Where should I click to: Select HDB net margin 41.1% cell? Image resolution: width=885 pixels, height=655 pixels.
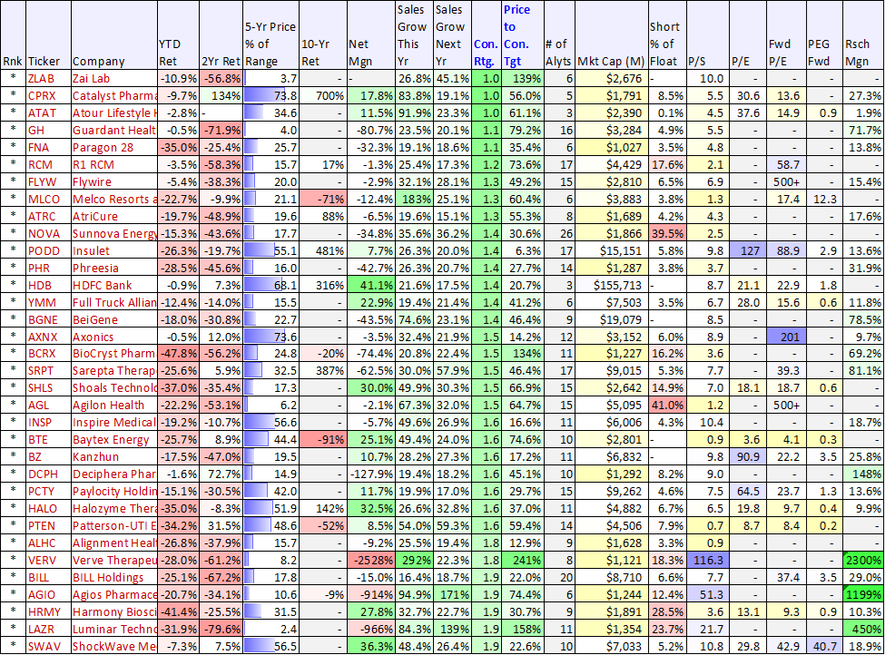[371, 286]
